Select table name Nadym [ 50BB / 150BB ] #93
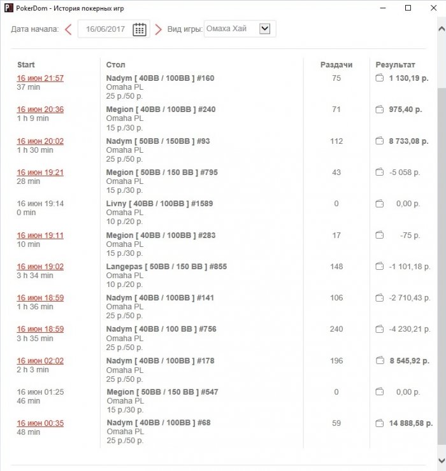 click(x=158, y=141)
